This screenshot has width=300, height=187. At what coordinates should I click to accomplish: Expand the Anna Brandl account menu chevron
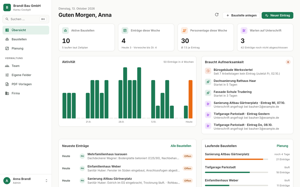click(46, 181)
